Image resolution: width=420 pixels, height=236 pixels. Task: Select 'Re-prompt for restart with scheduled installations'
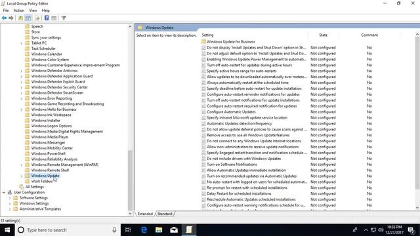coord(247,188)
